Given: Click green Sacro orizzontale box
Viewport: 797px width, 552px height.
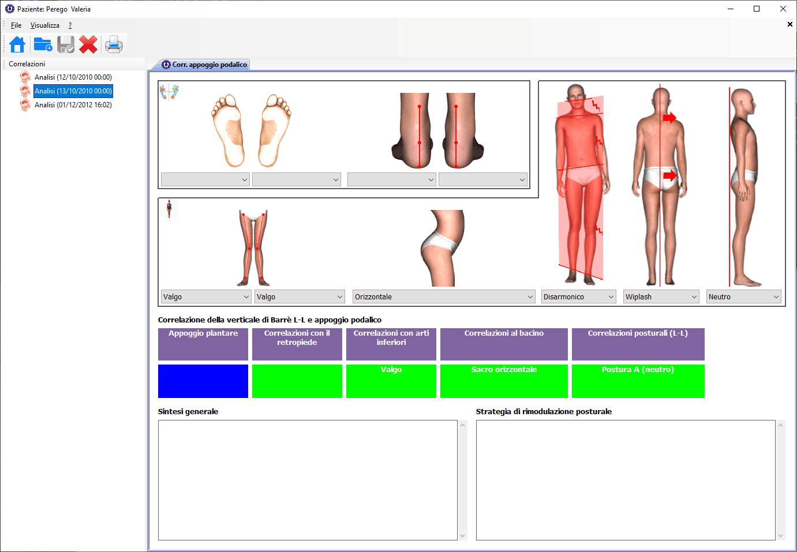Looking at the screenshot, I should coord(504,381).
